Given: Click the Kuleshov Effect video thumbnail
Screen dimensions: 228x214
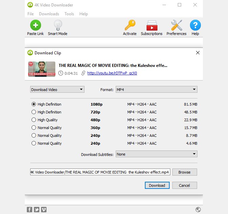Looking at the screenshot, I should pos(42,69).
